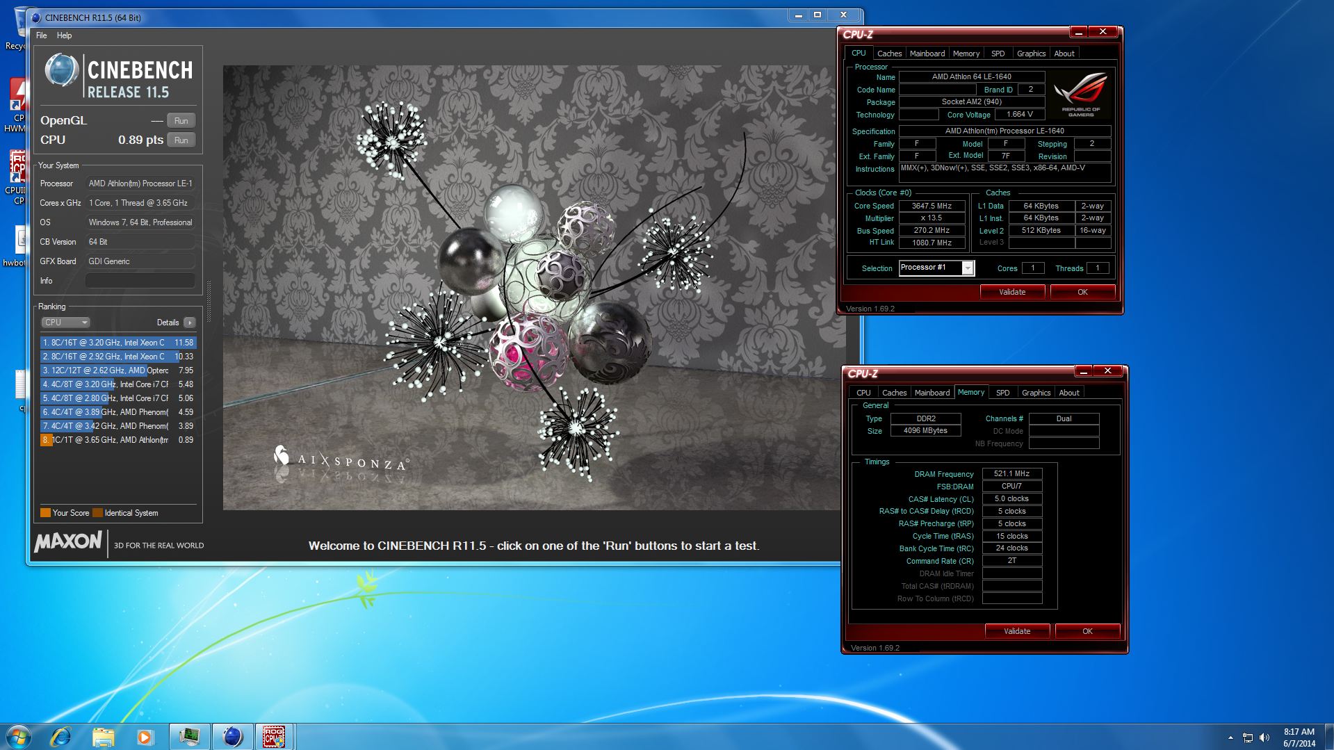
Task: Open Graphics tab in bottom CPU-Z window
Action: [1036, 393]
